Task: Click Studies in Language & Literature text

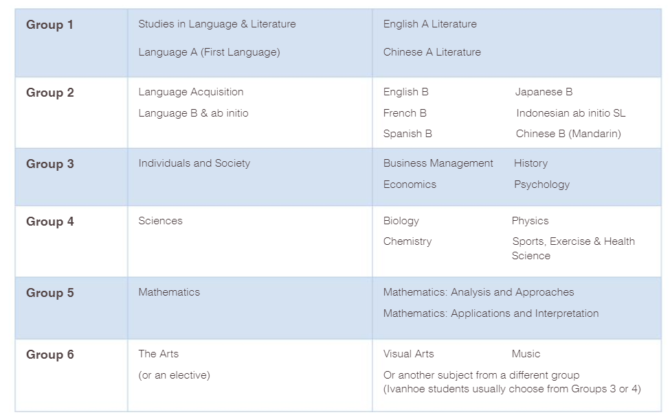Action: point(216,24)
